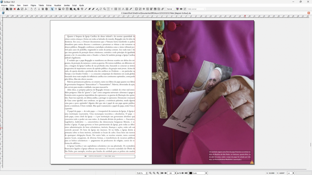The width and height of the screenshot is (312, 175).
Task: Select the Eye Dropper tool
Action: (131, 9)
